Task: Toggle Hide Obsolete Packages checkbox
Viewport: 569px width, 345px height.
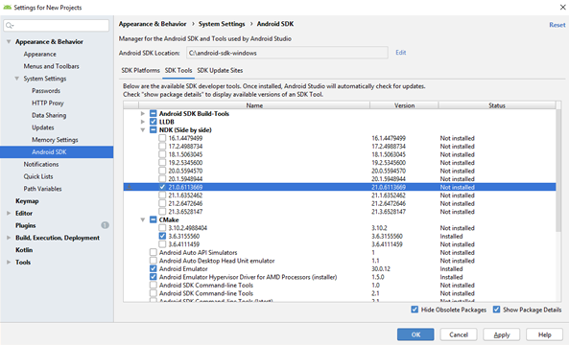Action: [415, 310]
